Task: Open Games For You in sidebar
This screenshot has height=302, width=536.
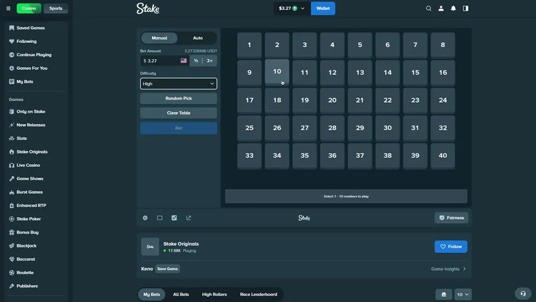Action: (32, 68)
